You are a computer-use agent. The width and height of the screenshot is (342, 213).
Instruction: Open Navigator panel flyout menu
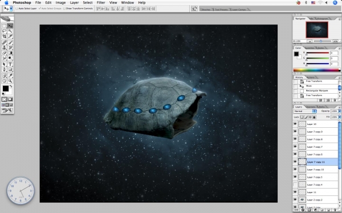[x=339, y=19]
